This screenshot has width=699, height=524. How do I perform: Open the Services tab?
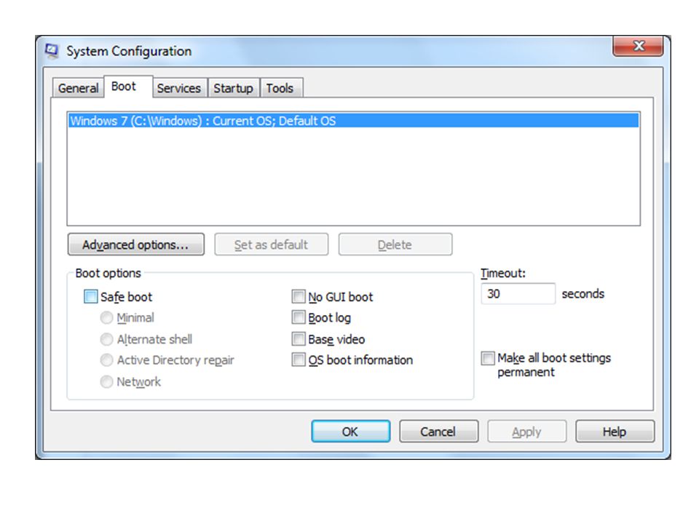(x=179, y=88)
